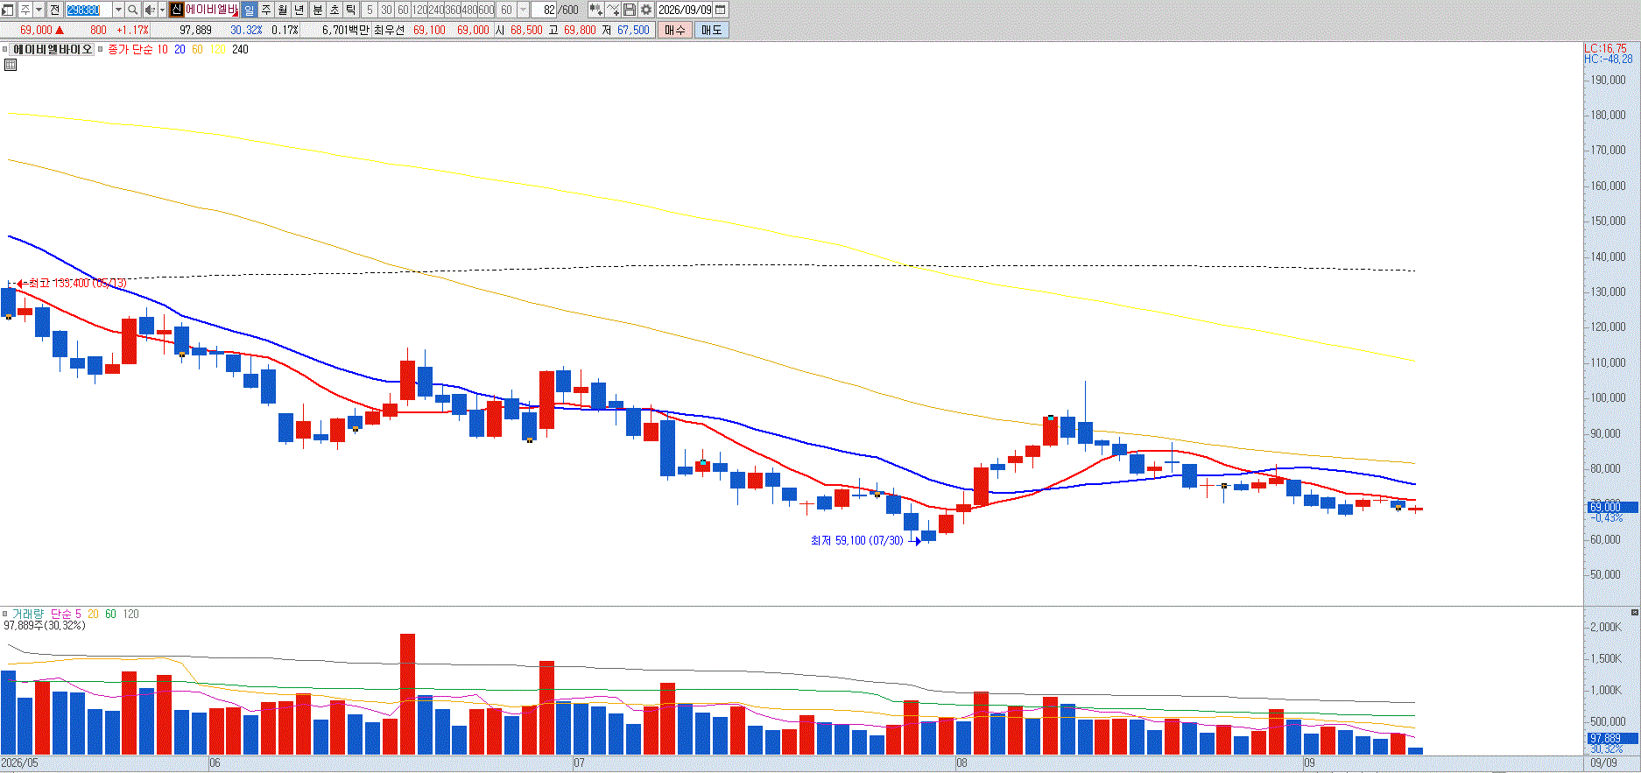
Task: Click the blue 20-day moving average label
Action: [x=180, y=50]
